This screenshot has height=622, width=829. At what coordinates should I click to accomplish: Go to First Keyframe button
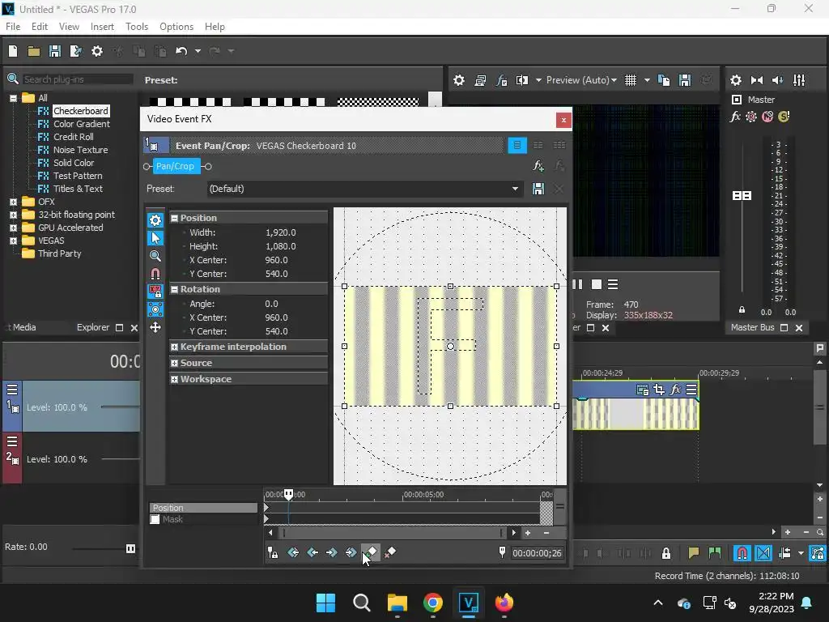293,552
